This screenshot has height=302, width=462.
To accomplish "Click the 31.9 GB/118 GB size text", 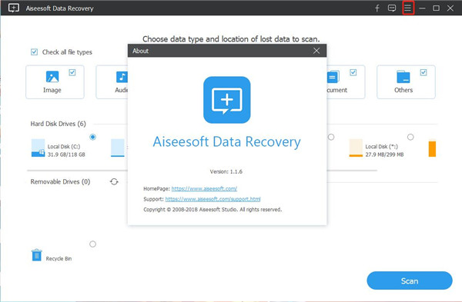I will (66, 154).
